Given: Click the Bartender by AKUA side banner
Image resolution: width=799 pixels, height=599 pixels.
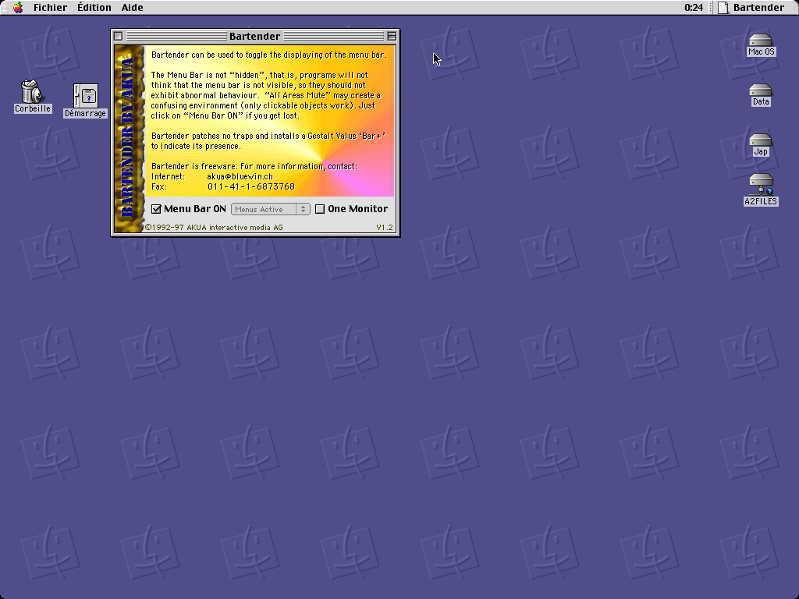Looking at the screenshot, I should (129, 139).
